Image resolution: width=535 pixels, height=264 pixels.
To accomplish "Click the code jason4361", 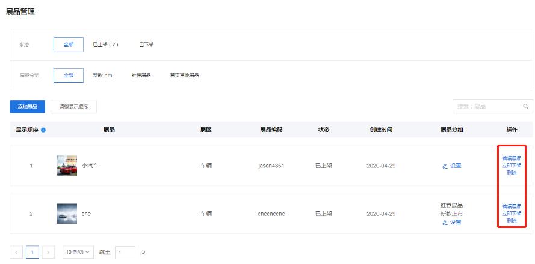I will click(271, 166).
